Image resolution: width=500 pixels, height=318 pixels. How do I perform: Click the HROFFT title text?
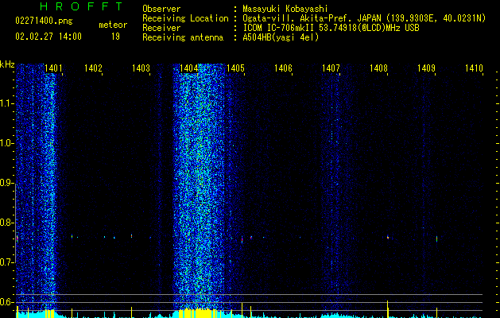[81, 6]
